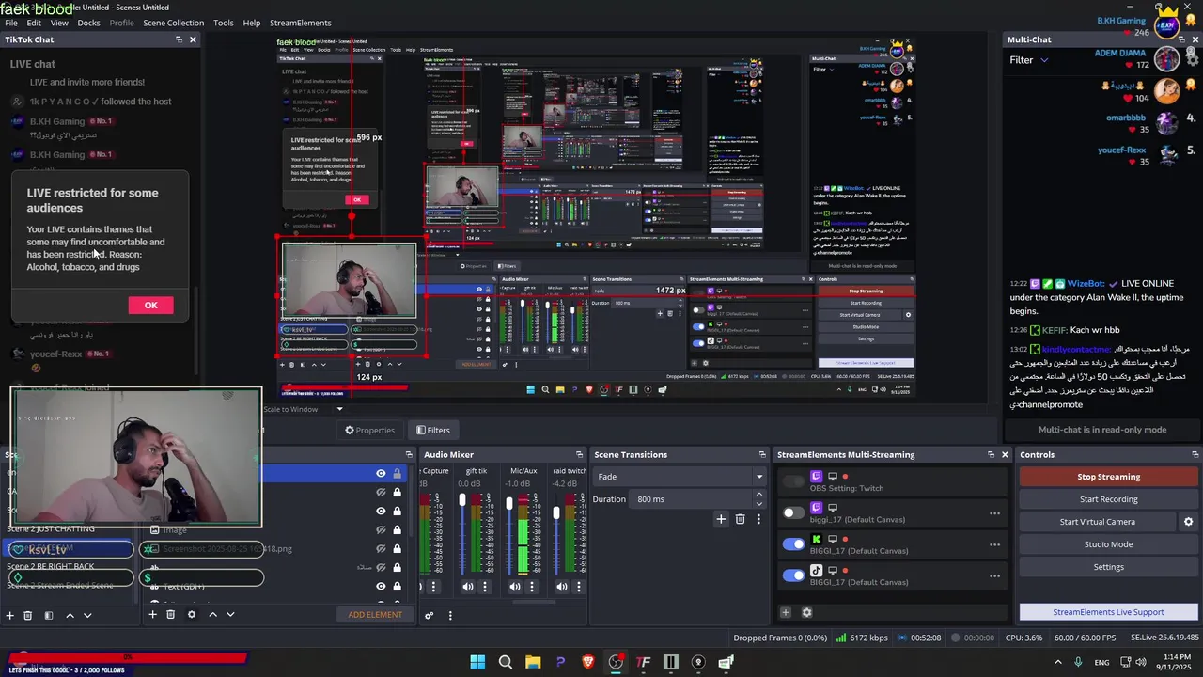Screen dimensions: 1203x677
Task: Disable TikTok BIGGI_17 streaming toggle
Action: (794, 575)
